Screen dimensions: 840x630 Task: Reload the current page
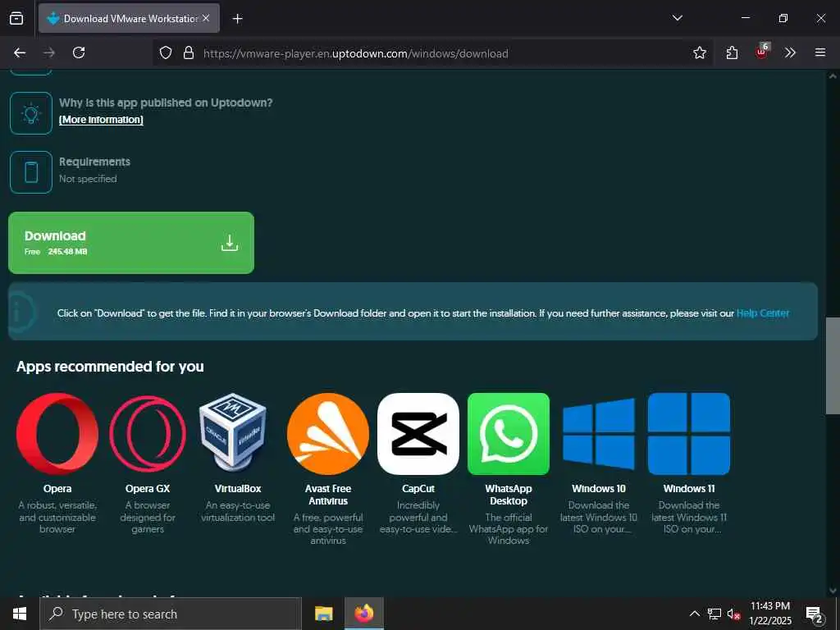[x=79, y=52]
